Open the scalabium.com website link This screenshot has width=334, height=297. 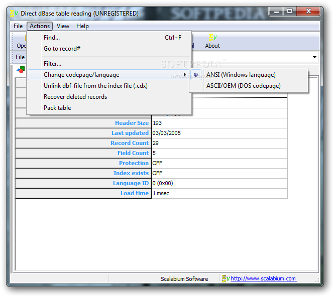tap(264, 278)
